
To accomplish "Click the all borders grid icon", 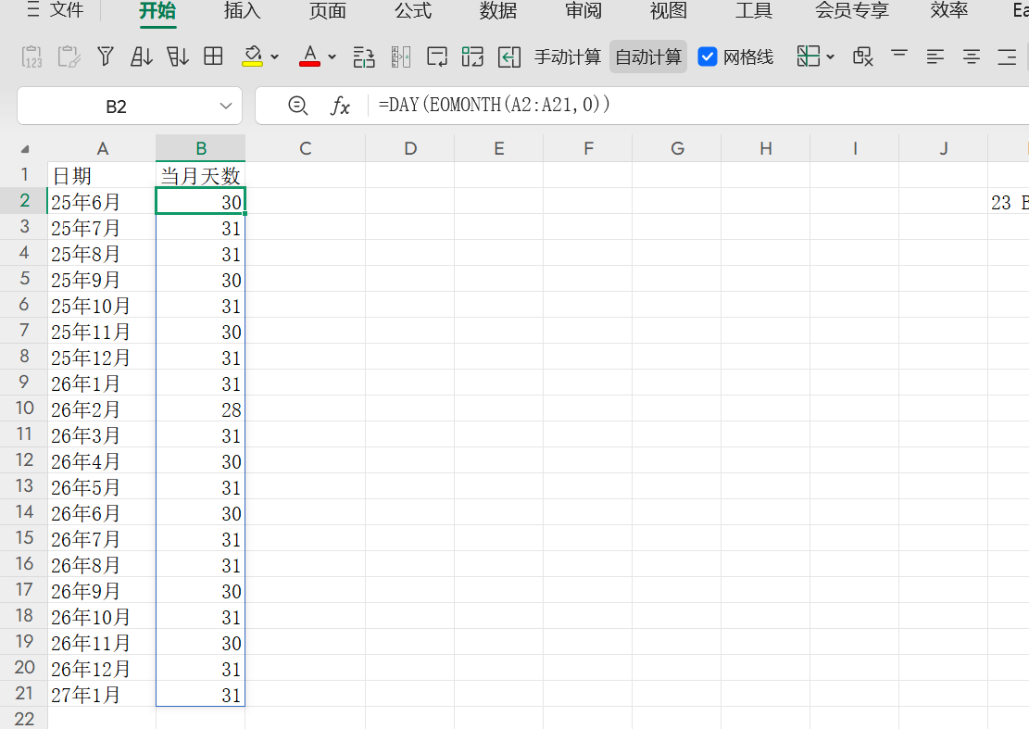I will (x=213, y=57).
